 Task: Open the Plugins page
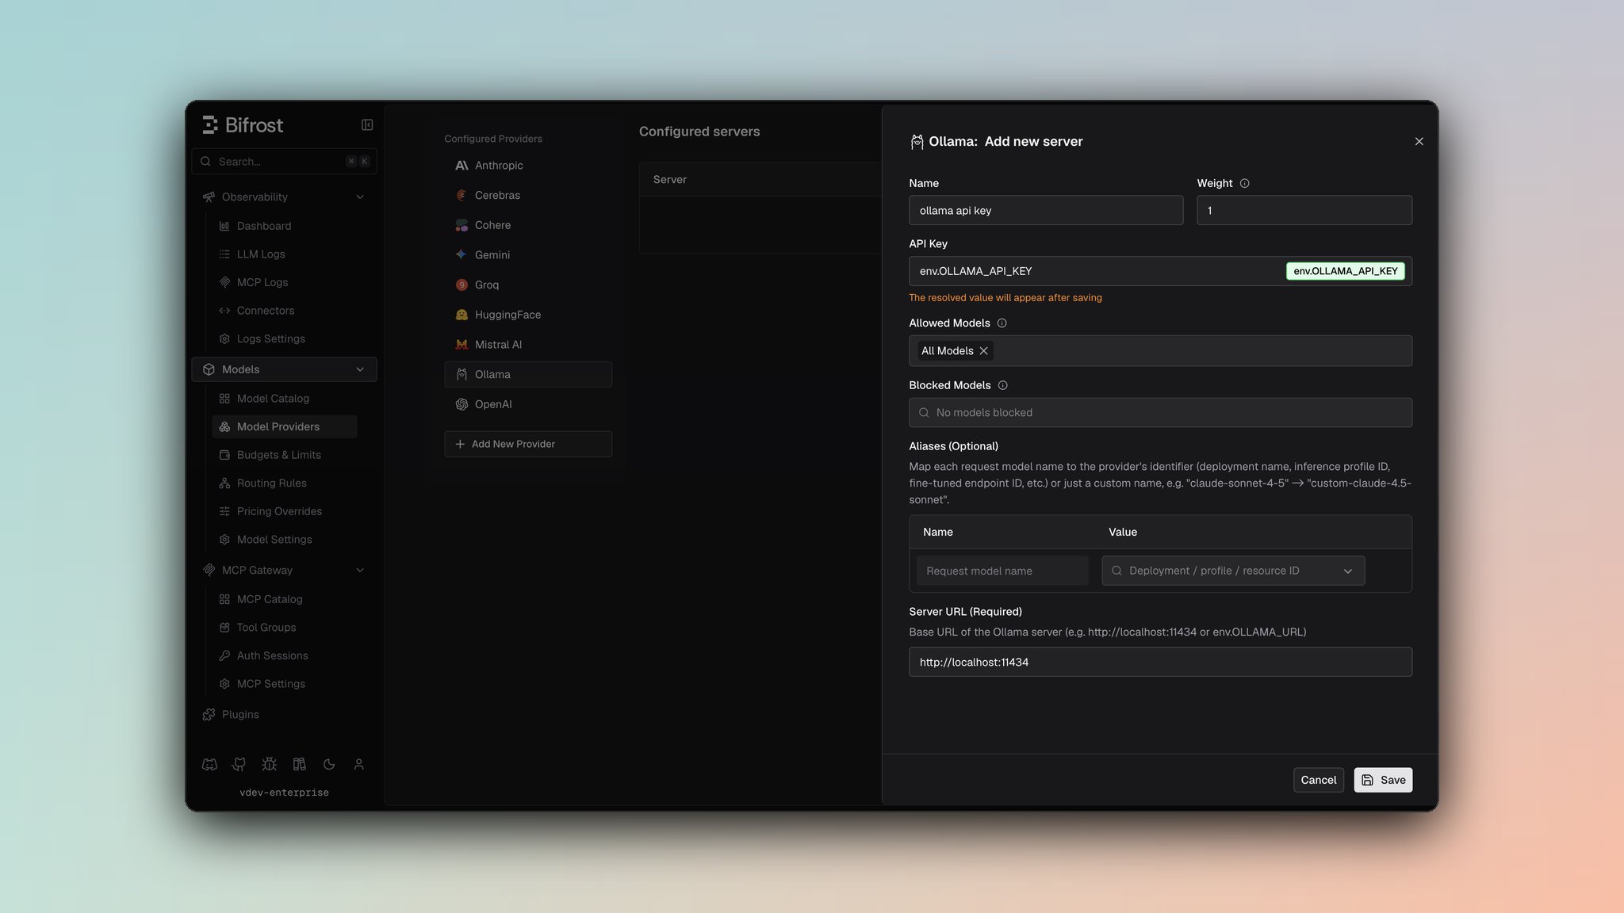pyautogui.click(x=284, y=714)
